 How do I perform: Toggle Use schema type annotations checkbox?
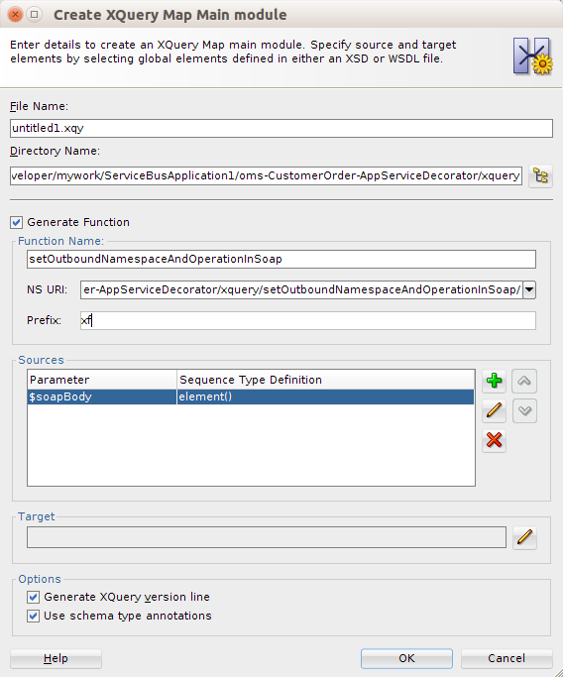point(34,616)
